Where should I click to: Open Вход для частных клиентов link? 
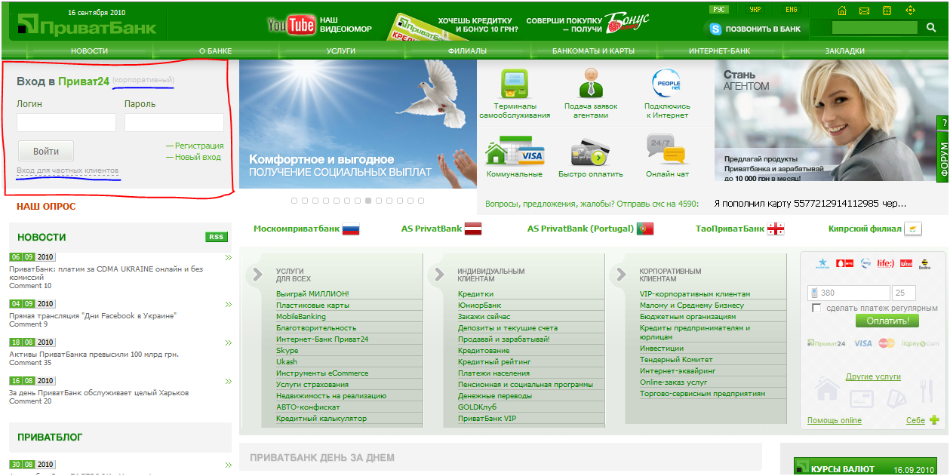67,171
